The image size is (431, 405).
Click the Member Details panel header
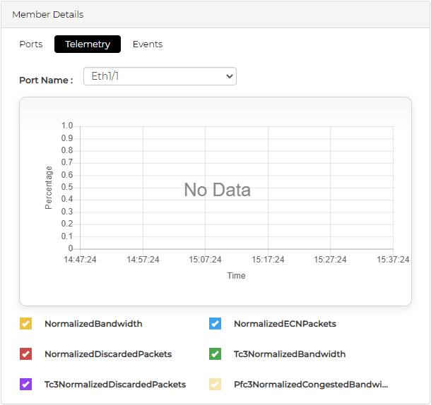tap(48, 15)
